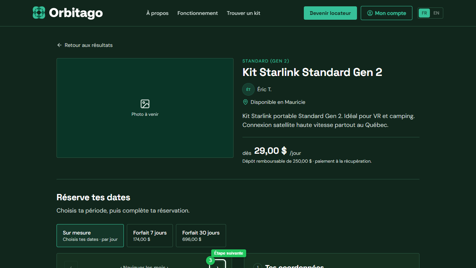The height and width of the screenshot is (268, 476).
Task: Click the Orbitago logo icon
Action: 39,13
